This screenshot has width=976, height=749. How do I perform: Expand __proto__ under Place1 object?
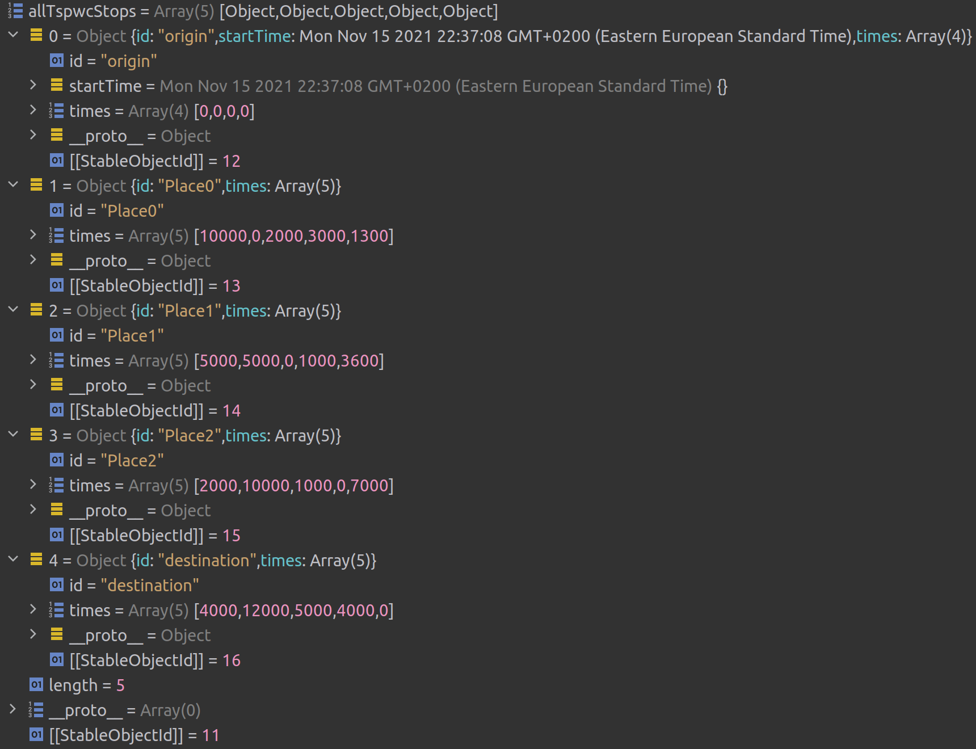[x=33, y=385]
